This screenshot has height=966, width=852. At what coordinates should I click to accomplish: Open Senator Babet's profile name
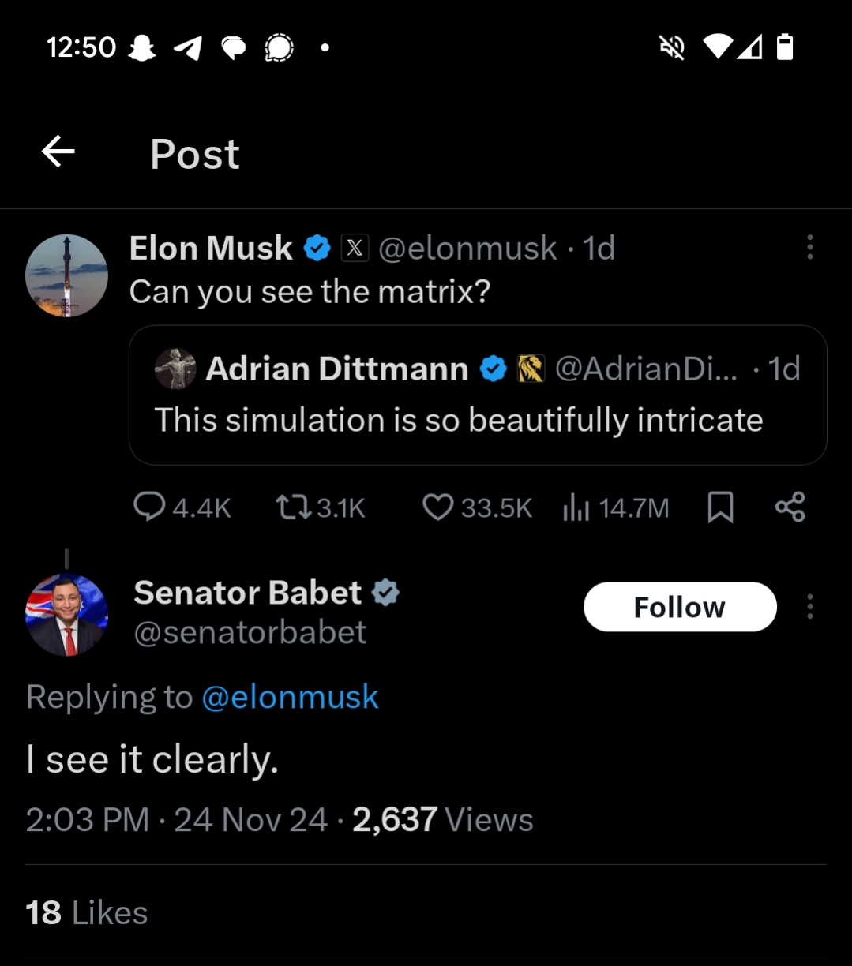(x=247, y=593)
